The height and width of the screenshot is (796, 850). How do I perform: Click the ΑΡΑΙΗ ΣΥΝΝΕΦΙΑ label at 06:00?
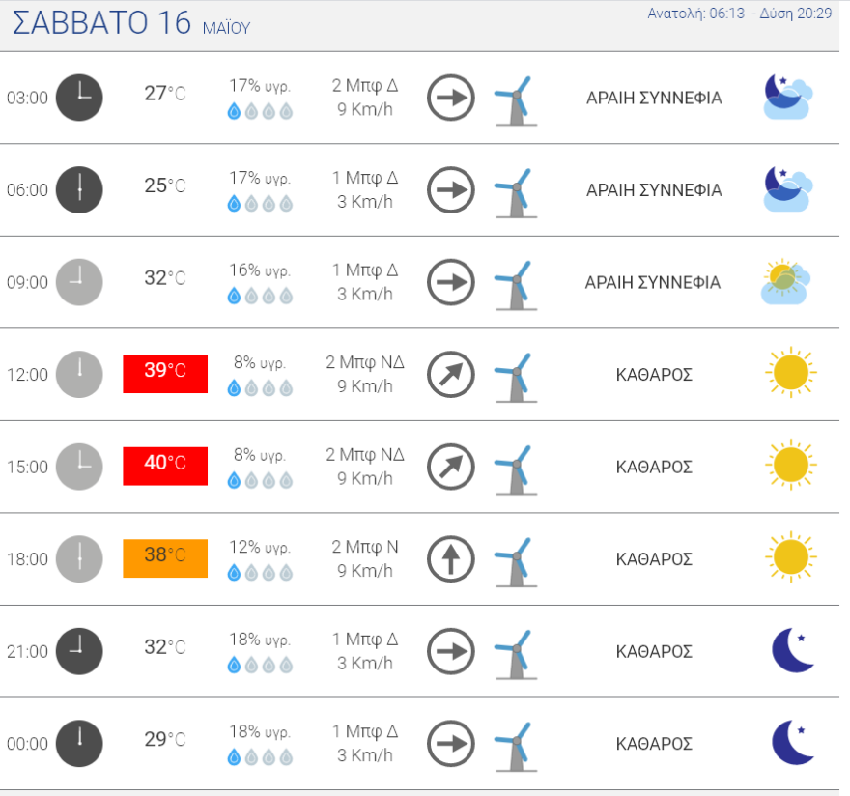point(654,190)
